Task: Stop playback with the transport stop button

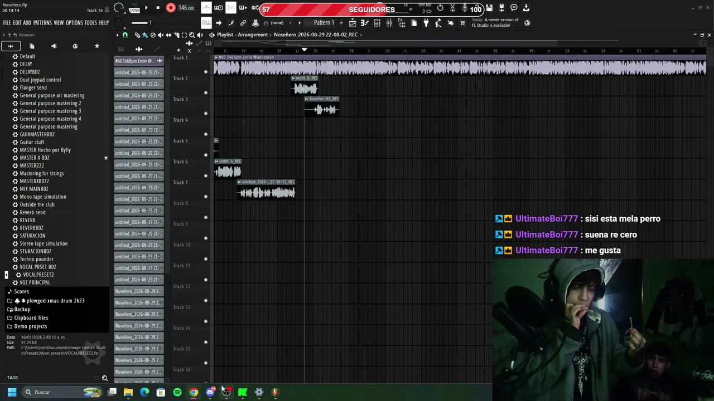Action: point(158,8)
